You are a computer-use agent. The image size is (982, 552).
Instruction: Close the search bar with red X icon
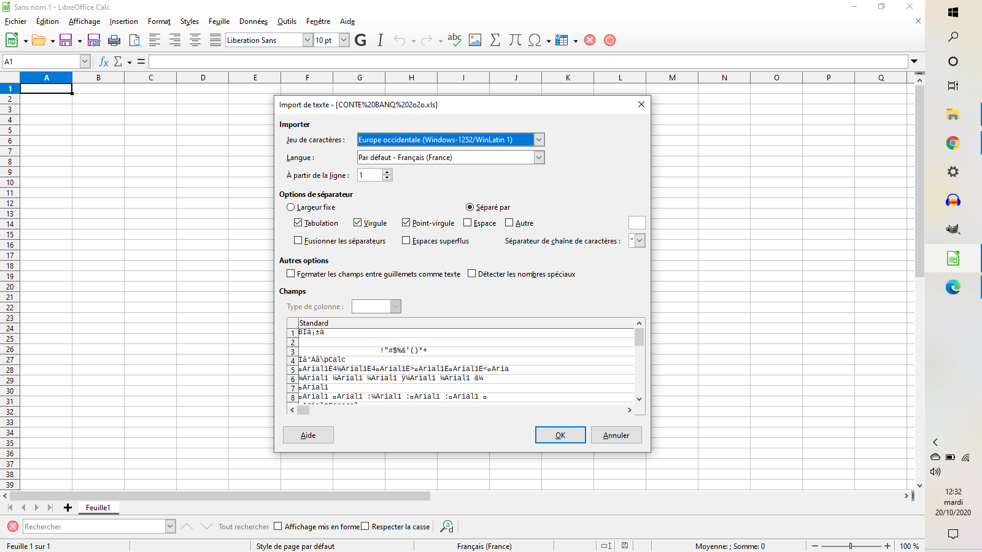(13, 526)
